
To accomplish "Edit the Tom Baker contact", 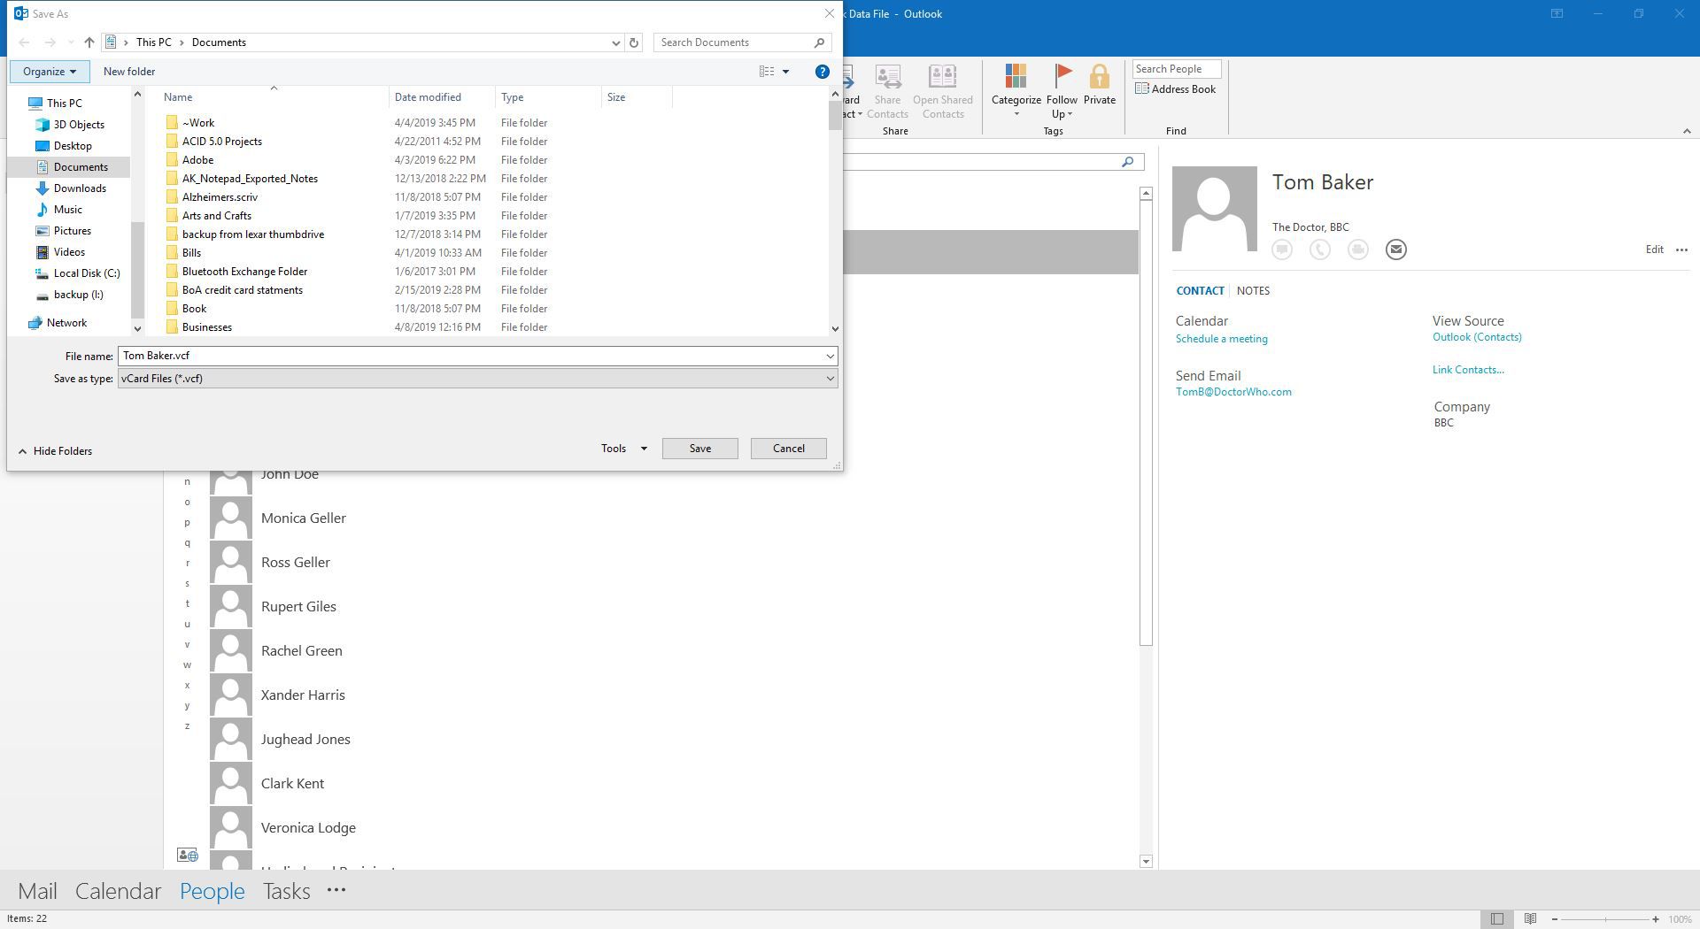I will coord(1654,250).
